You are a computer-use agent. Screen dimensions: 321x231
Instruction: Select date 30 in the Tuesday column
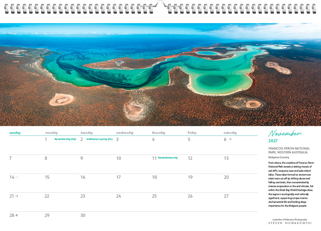point(83,215)
